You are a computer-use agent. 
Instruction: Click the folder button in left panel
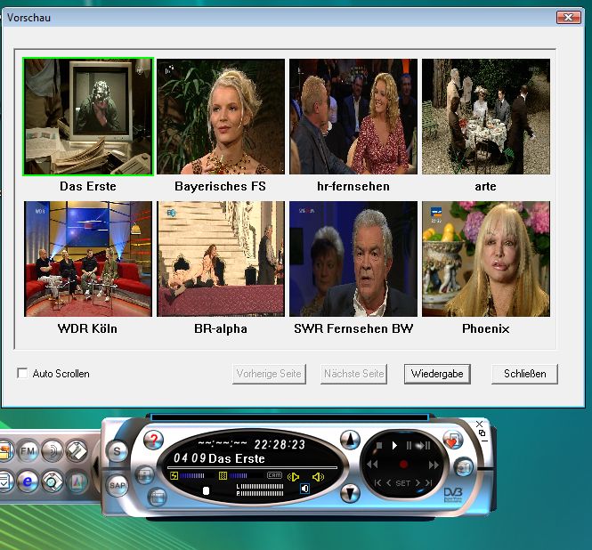pos(5,450)
